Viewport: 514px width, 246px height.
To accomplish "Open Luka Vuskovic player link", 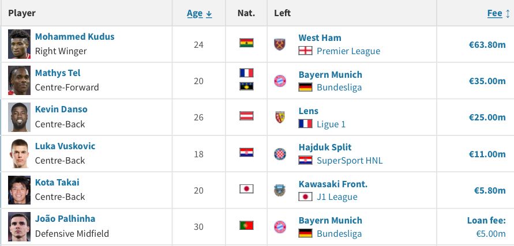I will click(65, 146).
